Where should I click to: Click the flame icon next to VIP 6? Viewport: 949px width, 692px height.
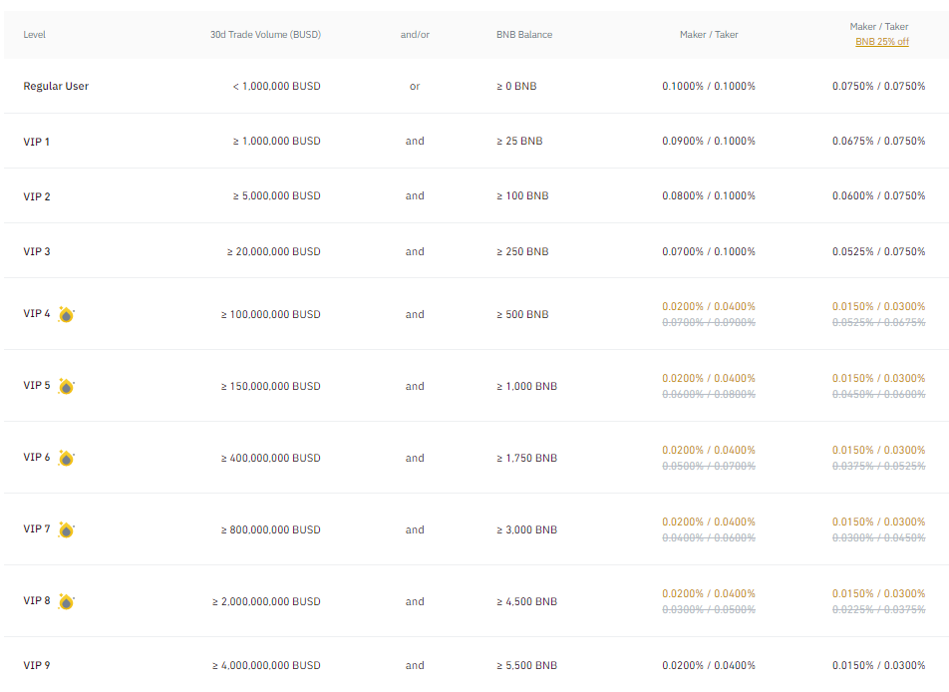pyautogui.click(x=66, y=459)
